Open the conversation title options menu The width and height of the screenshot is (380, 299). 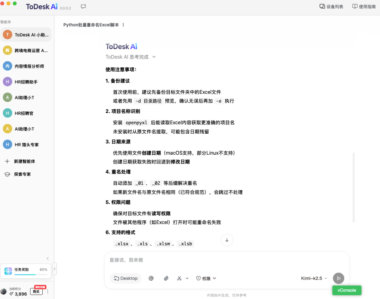123,25
